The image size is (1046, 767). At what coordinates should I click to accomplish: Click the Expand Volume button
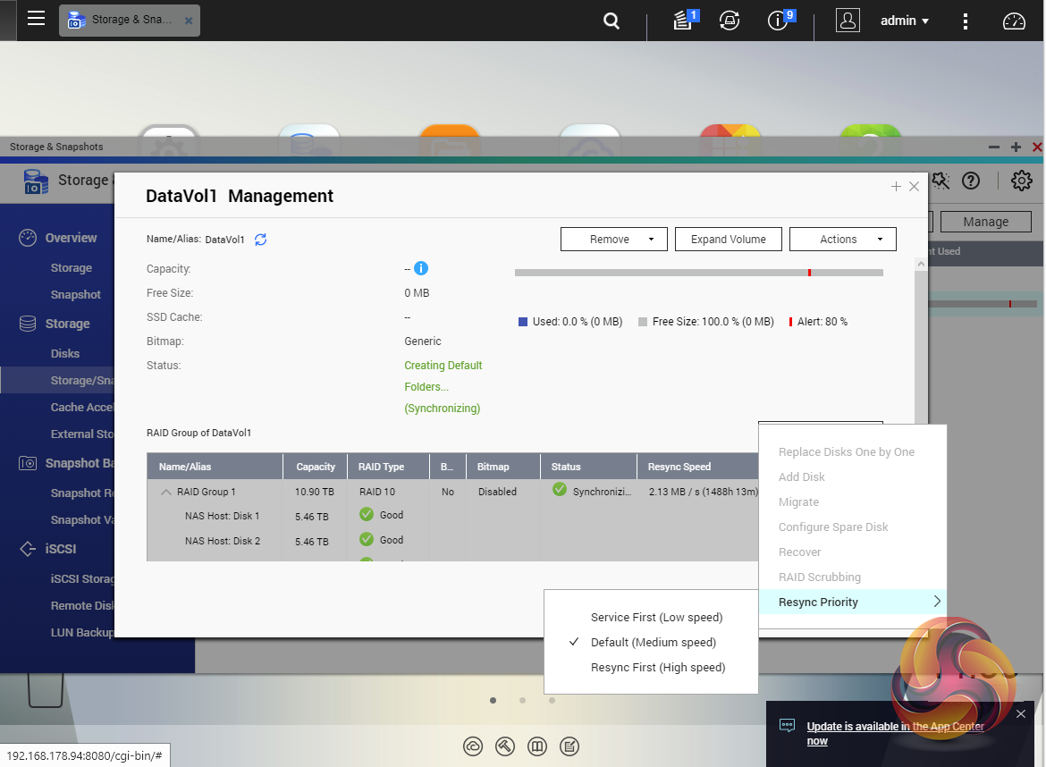point(728,240)
